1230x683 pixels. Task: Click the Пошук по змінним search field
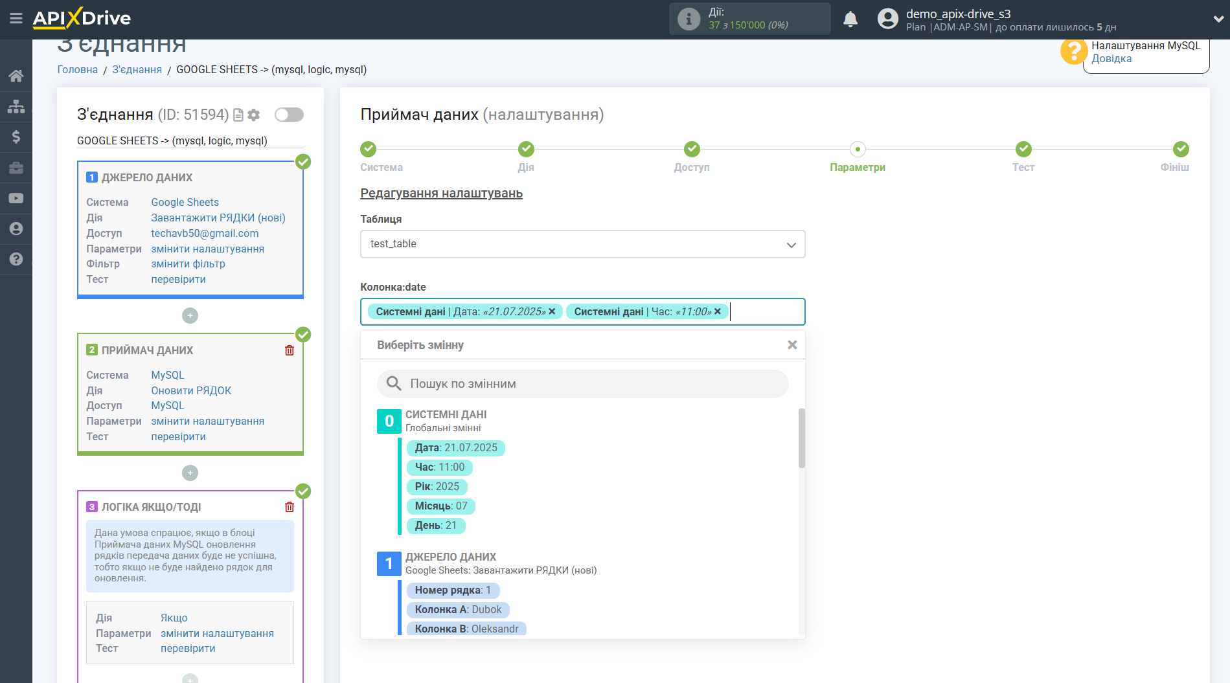[582, 384]
